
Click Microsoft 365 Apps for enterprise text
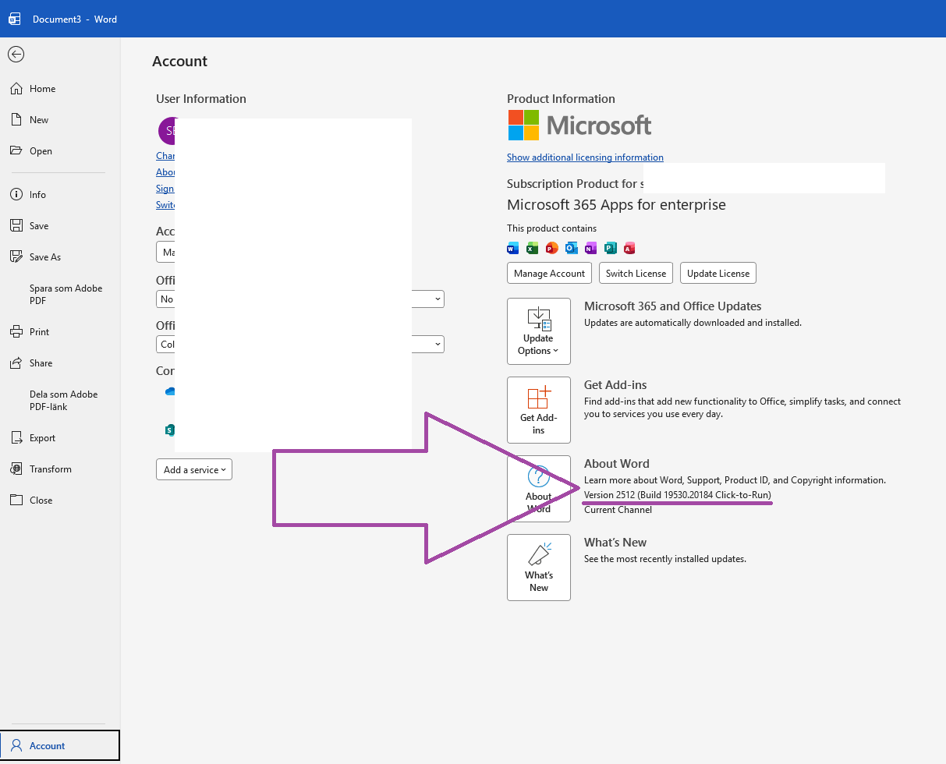616,205
